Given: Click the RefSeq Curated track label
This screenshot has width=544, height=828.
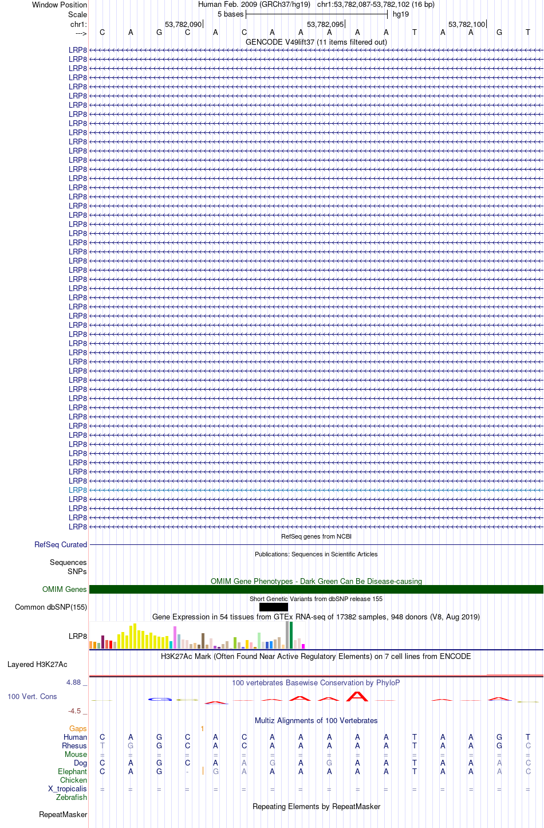Looking at the screenshot, I should pos(61,544).
